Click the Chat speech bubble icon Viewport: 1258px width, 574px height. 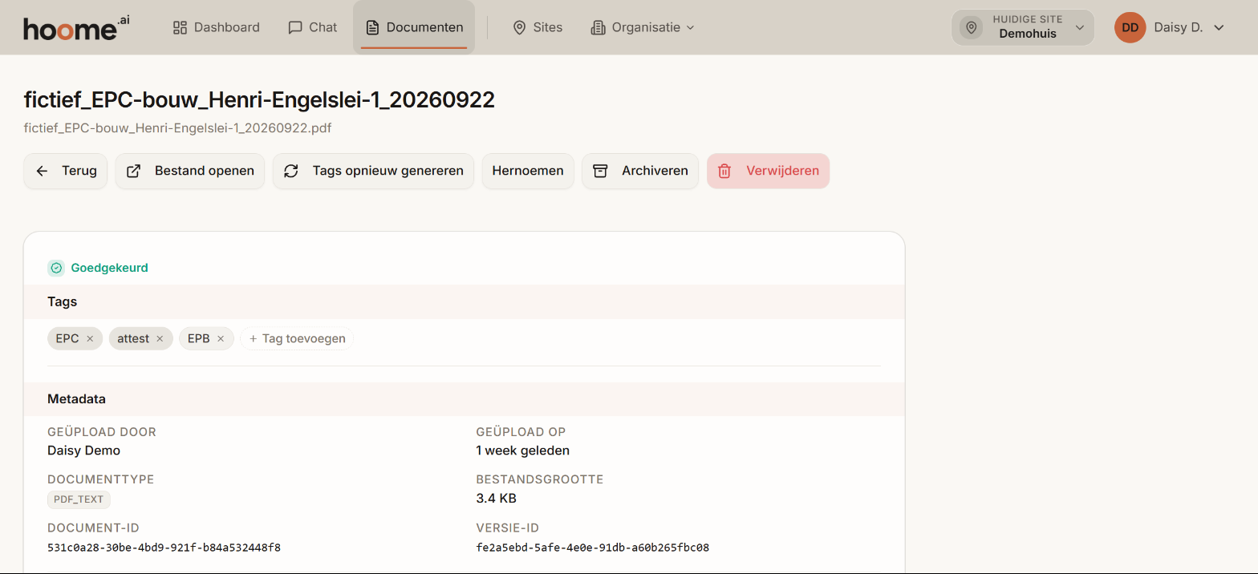tap(295, 27)
